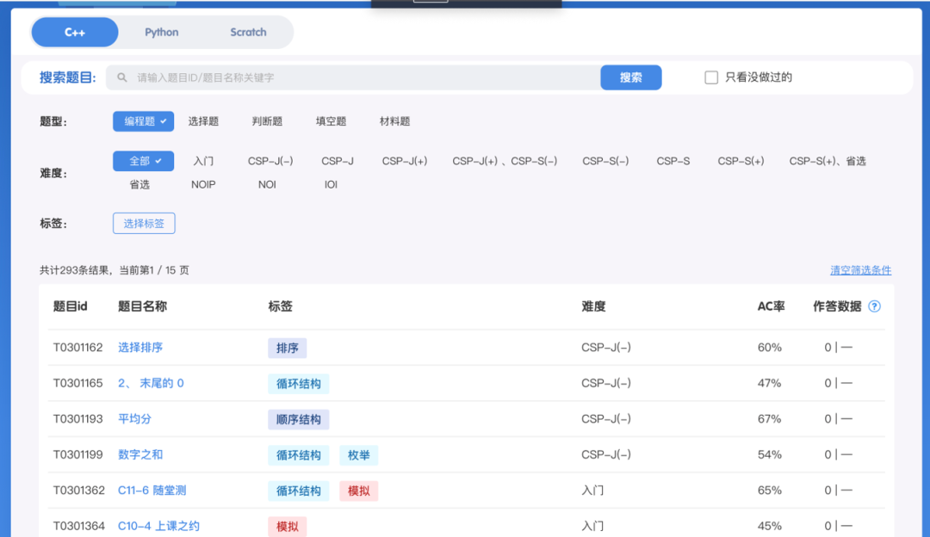The width and height of the screenshot is (930, 537).
Task: Filter by 材料题 question type
Action: click(395, 121)
